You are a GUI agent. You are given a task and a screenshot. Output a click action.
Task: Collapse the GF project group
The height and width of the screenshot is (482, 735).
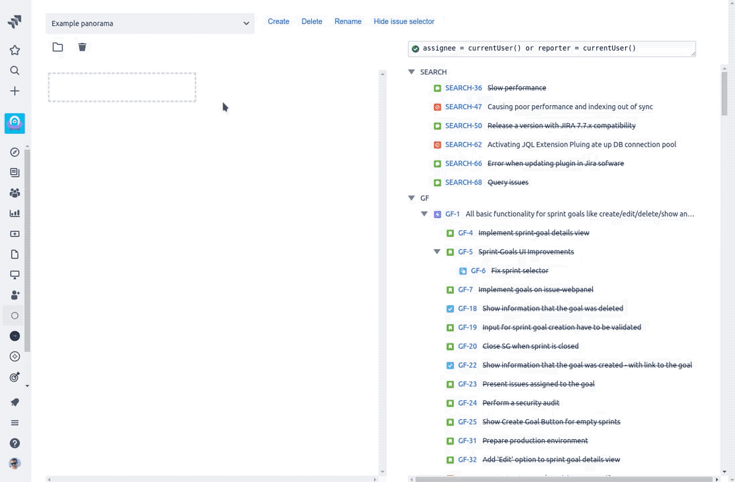pyautogui.click(x=411, y=198)
